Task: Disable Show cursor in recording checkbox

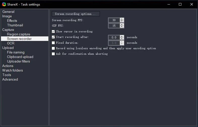Action: pyautogui.click(x=53, y=31)
